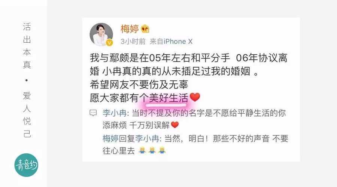
Task: Click the yellow V verification badge
Action: click(109, 43)
